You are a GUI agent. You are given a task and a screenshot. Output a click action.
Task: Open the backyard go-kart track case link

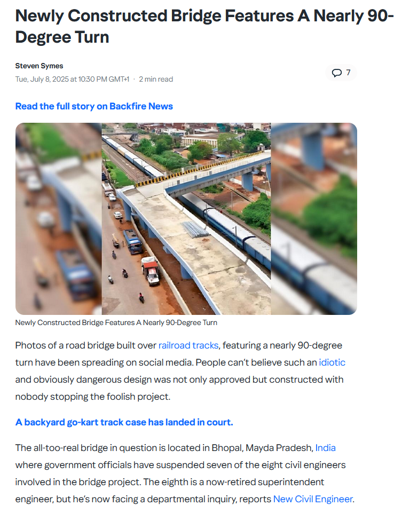coord(124,422)
